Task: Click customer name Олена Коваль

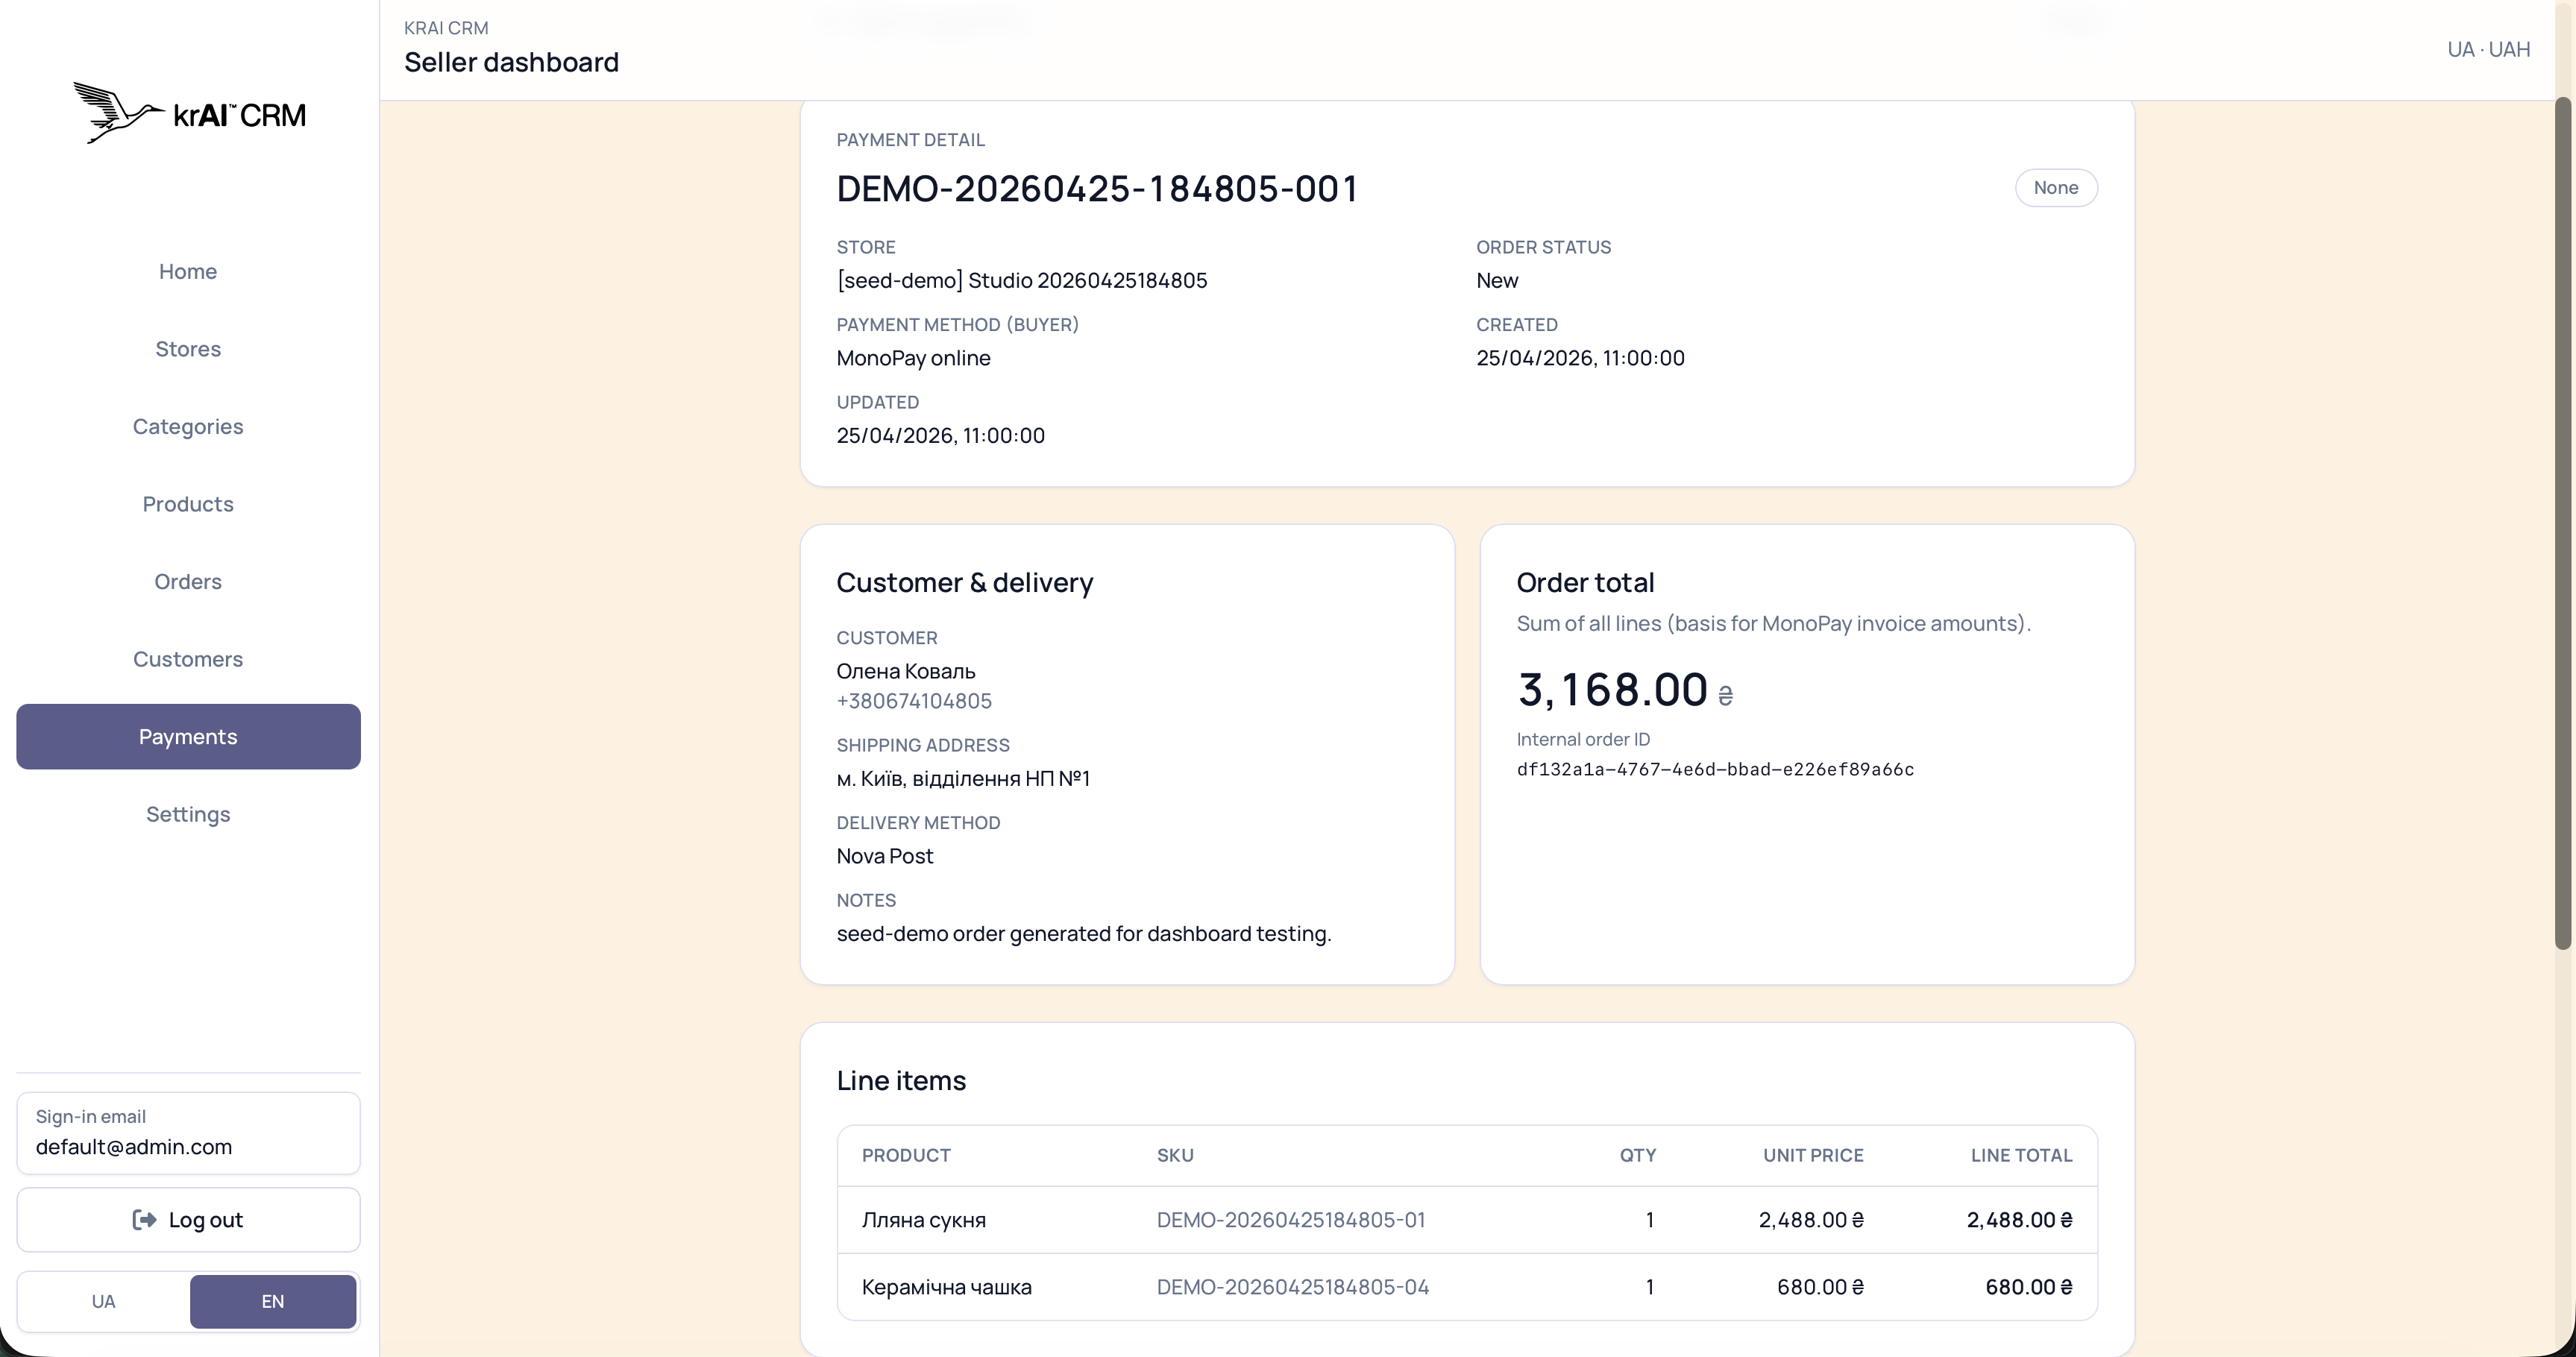Action: 906,671
